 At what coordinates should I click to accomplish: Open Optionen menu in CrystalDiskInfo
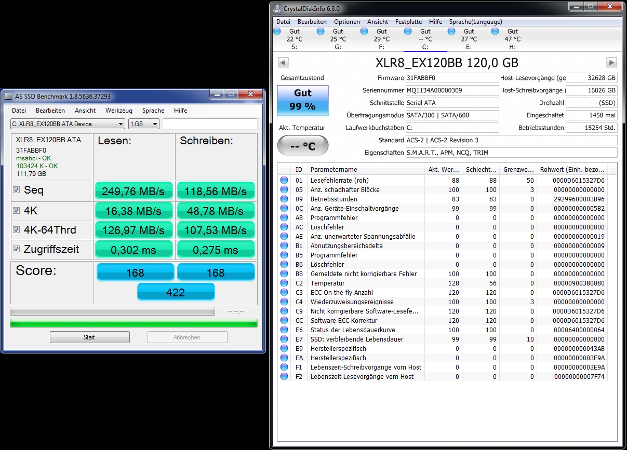[346, 22]
